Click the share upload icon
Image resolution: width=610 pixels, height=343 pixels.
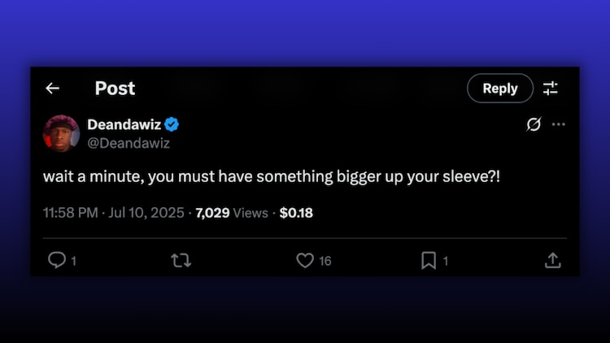(552, 260)
